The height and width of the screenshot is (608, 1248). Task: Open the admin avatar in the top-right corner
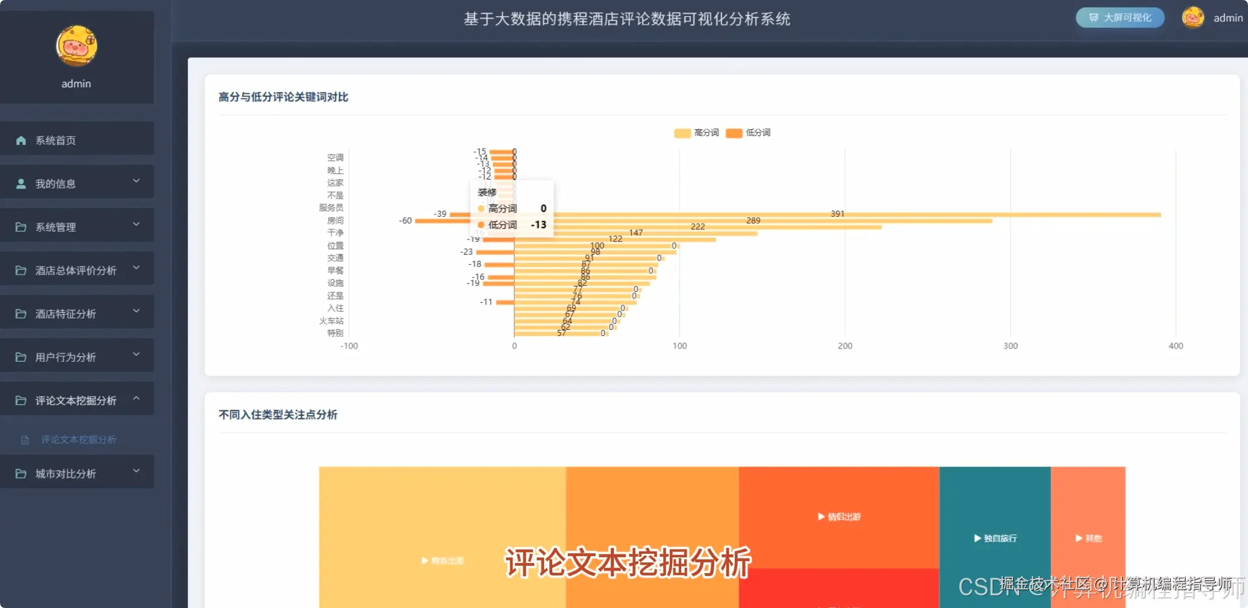click(1192, 17)
